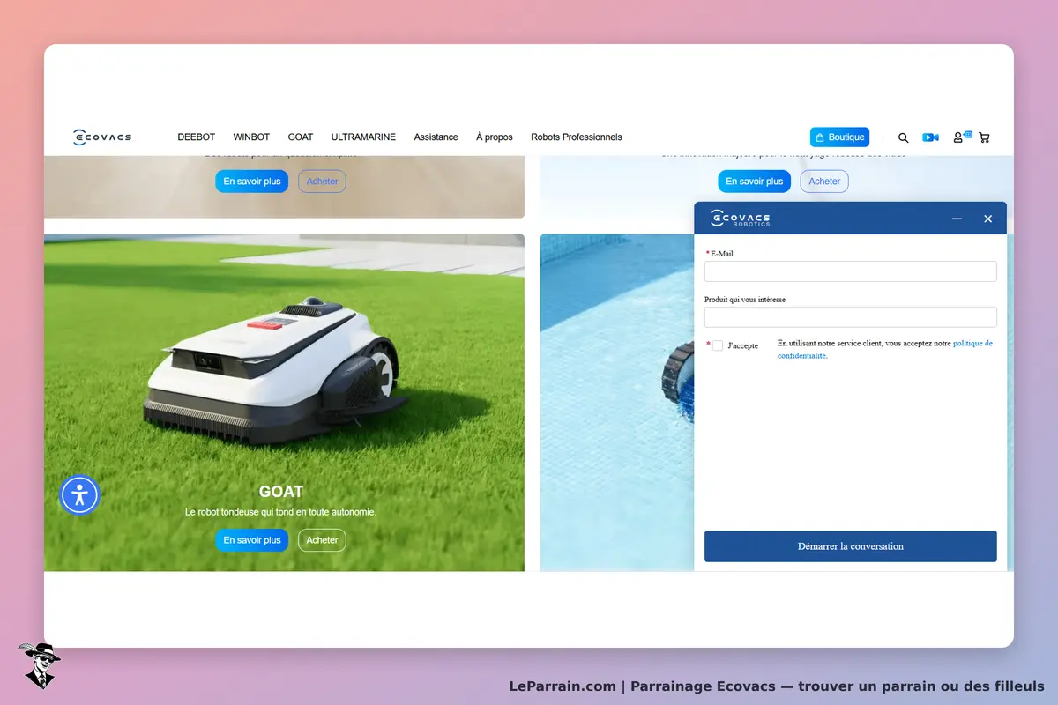Click the blue video camera icon
The height and width of the screenshot is (705, 1058).
pos(930,137)
